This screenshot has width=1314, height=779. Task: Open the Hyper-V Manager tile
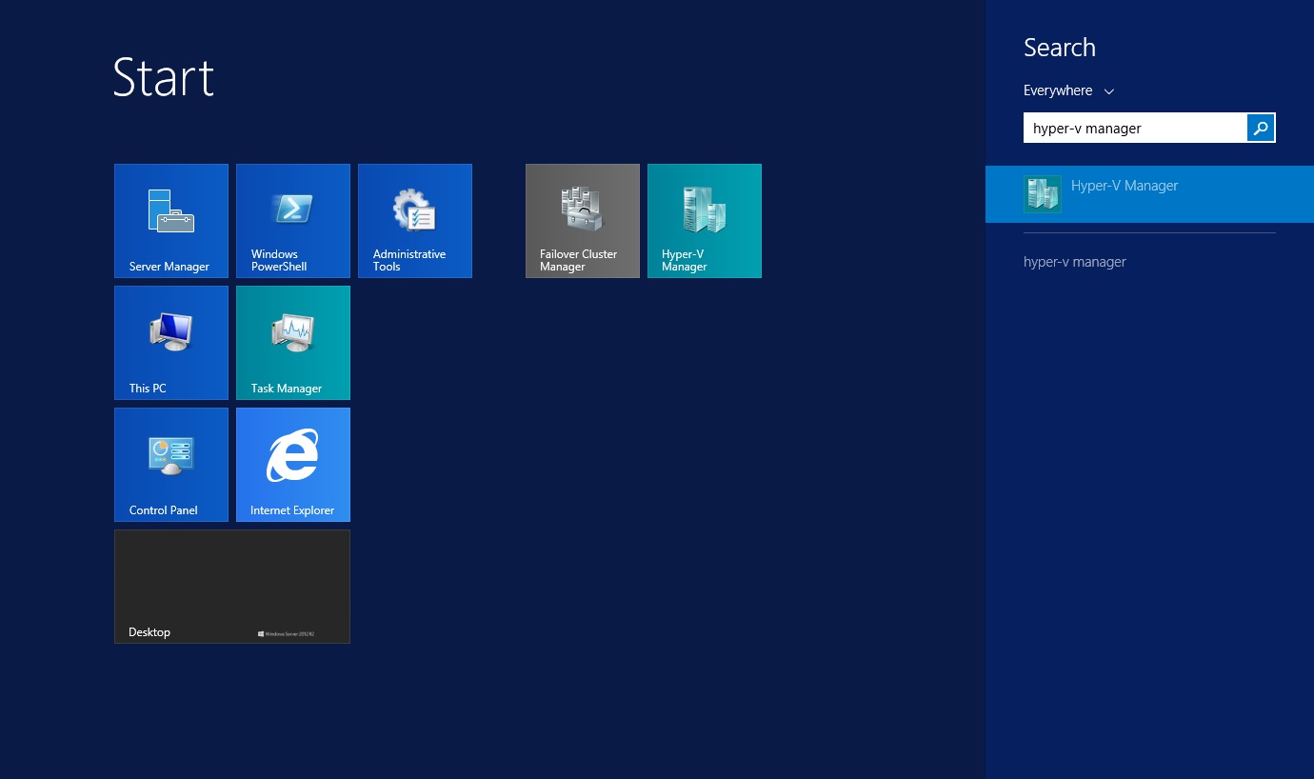coord(704,220)
